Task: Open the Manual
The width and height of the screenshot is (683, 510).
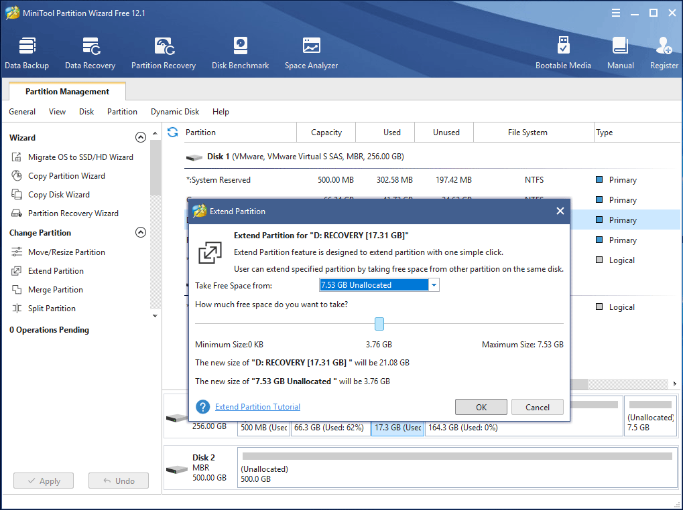Action: [620, 53]
